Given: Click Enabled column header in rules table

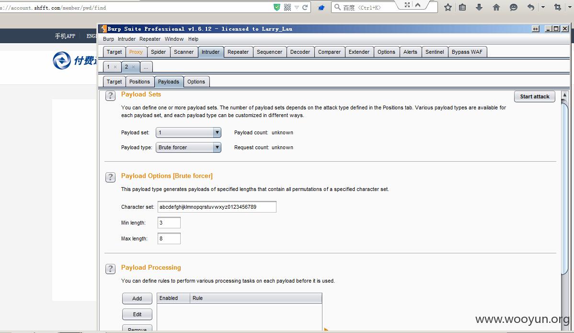Looking at the screenshot, I should [173, 298].
